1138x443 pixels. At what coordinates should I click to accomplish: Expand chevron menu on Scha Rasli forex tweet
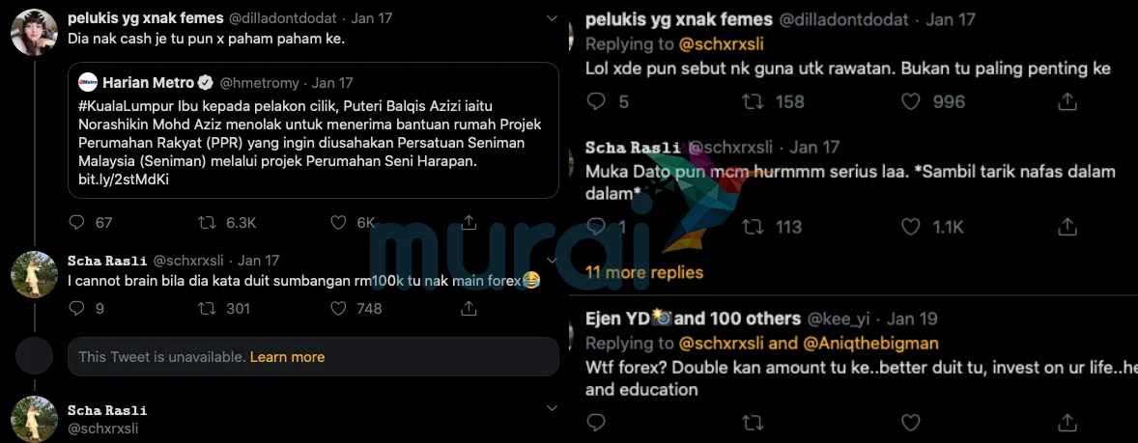[551, 261]
